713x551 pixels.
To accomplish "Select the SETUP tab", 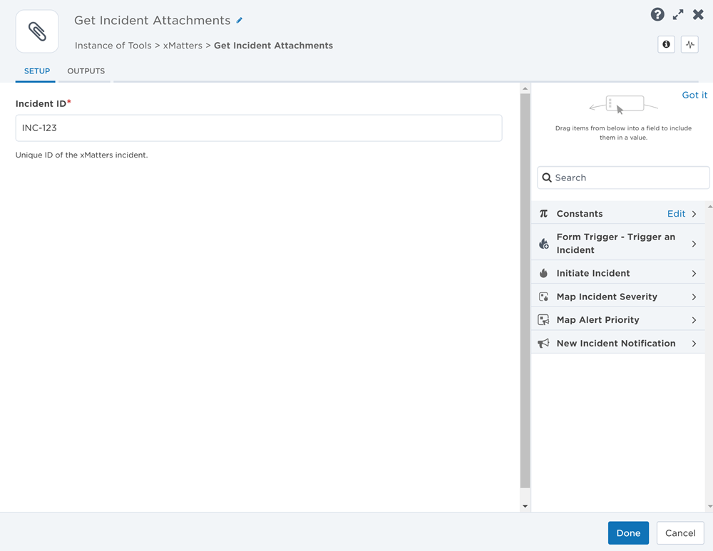I will 37,71.
